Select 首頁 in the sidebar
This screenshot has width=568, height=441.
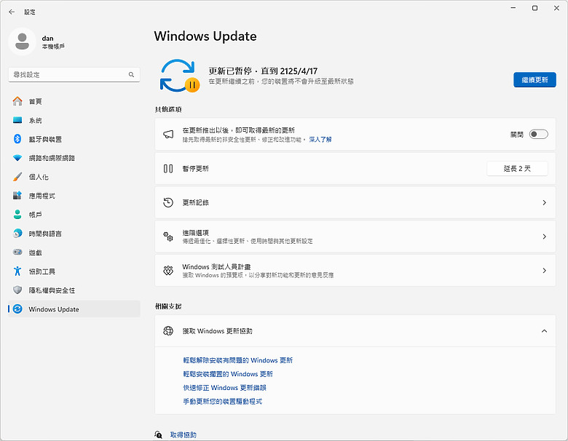pyautogui.click(x=74, y=101)
